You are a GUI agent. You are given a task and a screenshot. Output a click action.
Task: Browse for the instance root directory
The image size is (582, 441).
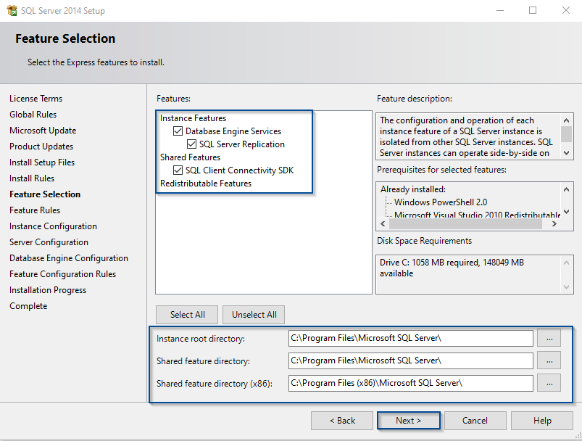click(550, 338)
